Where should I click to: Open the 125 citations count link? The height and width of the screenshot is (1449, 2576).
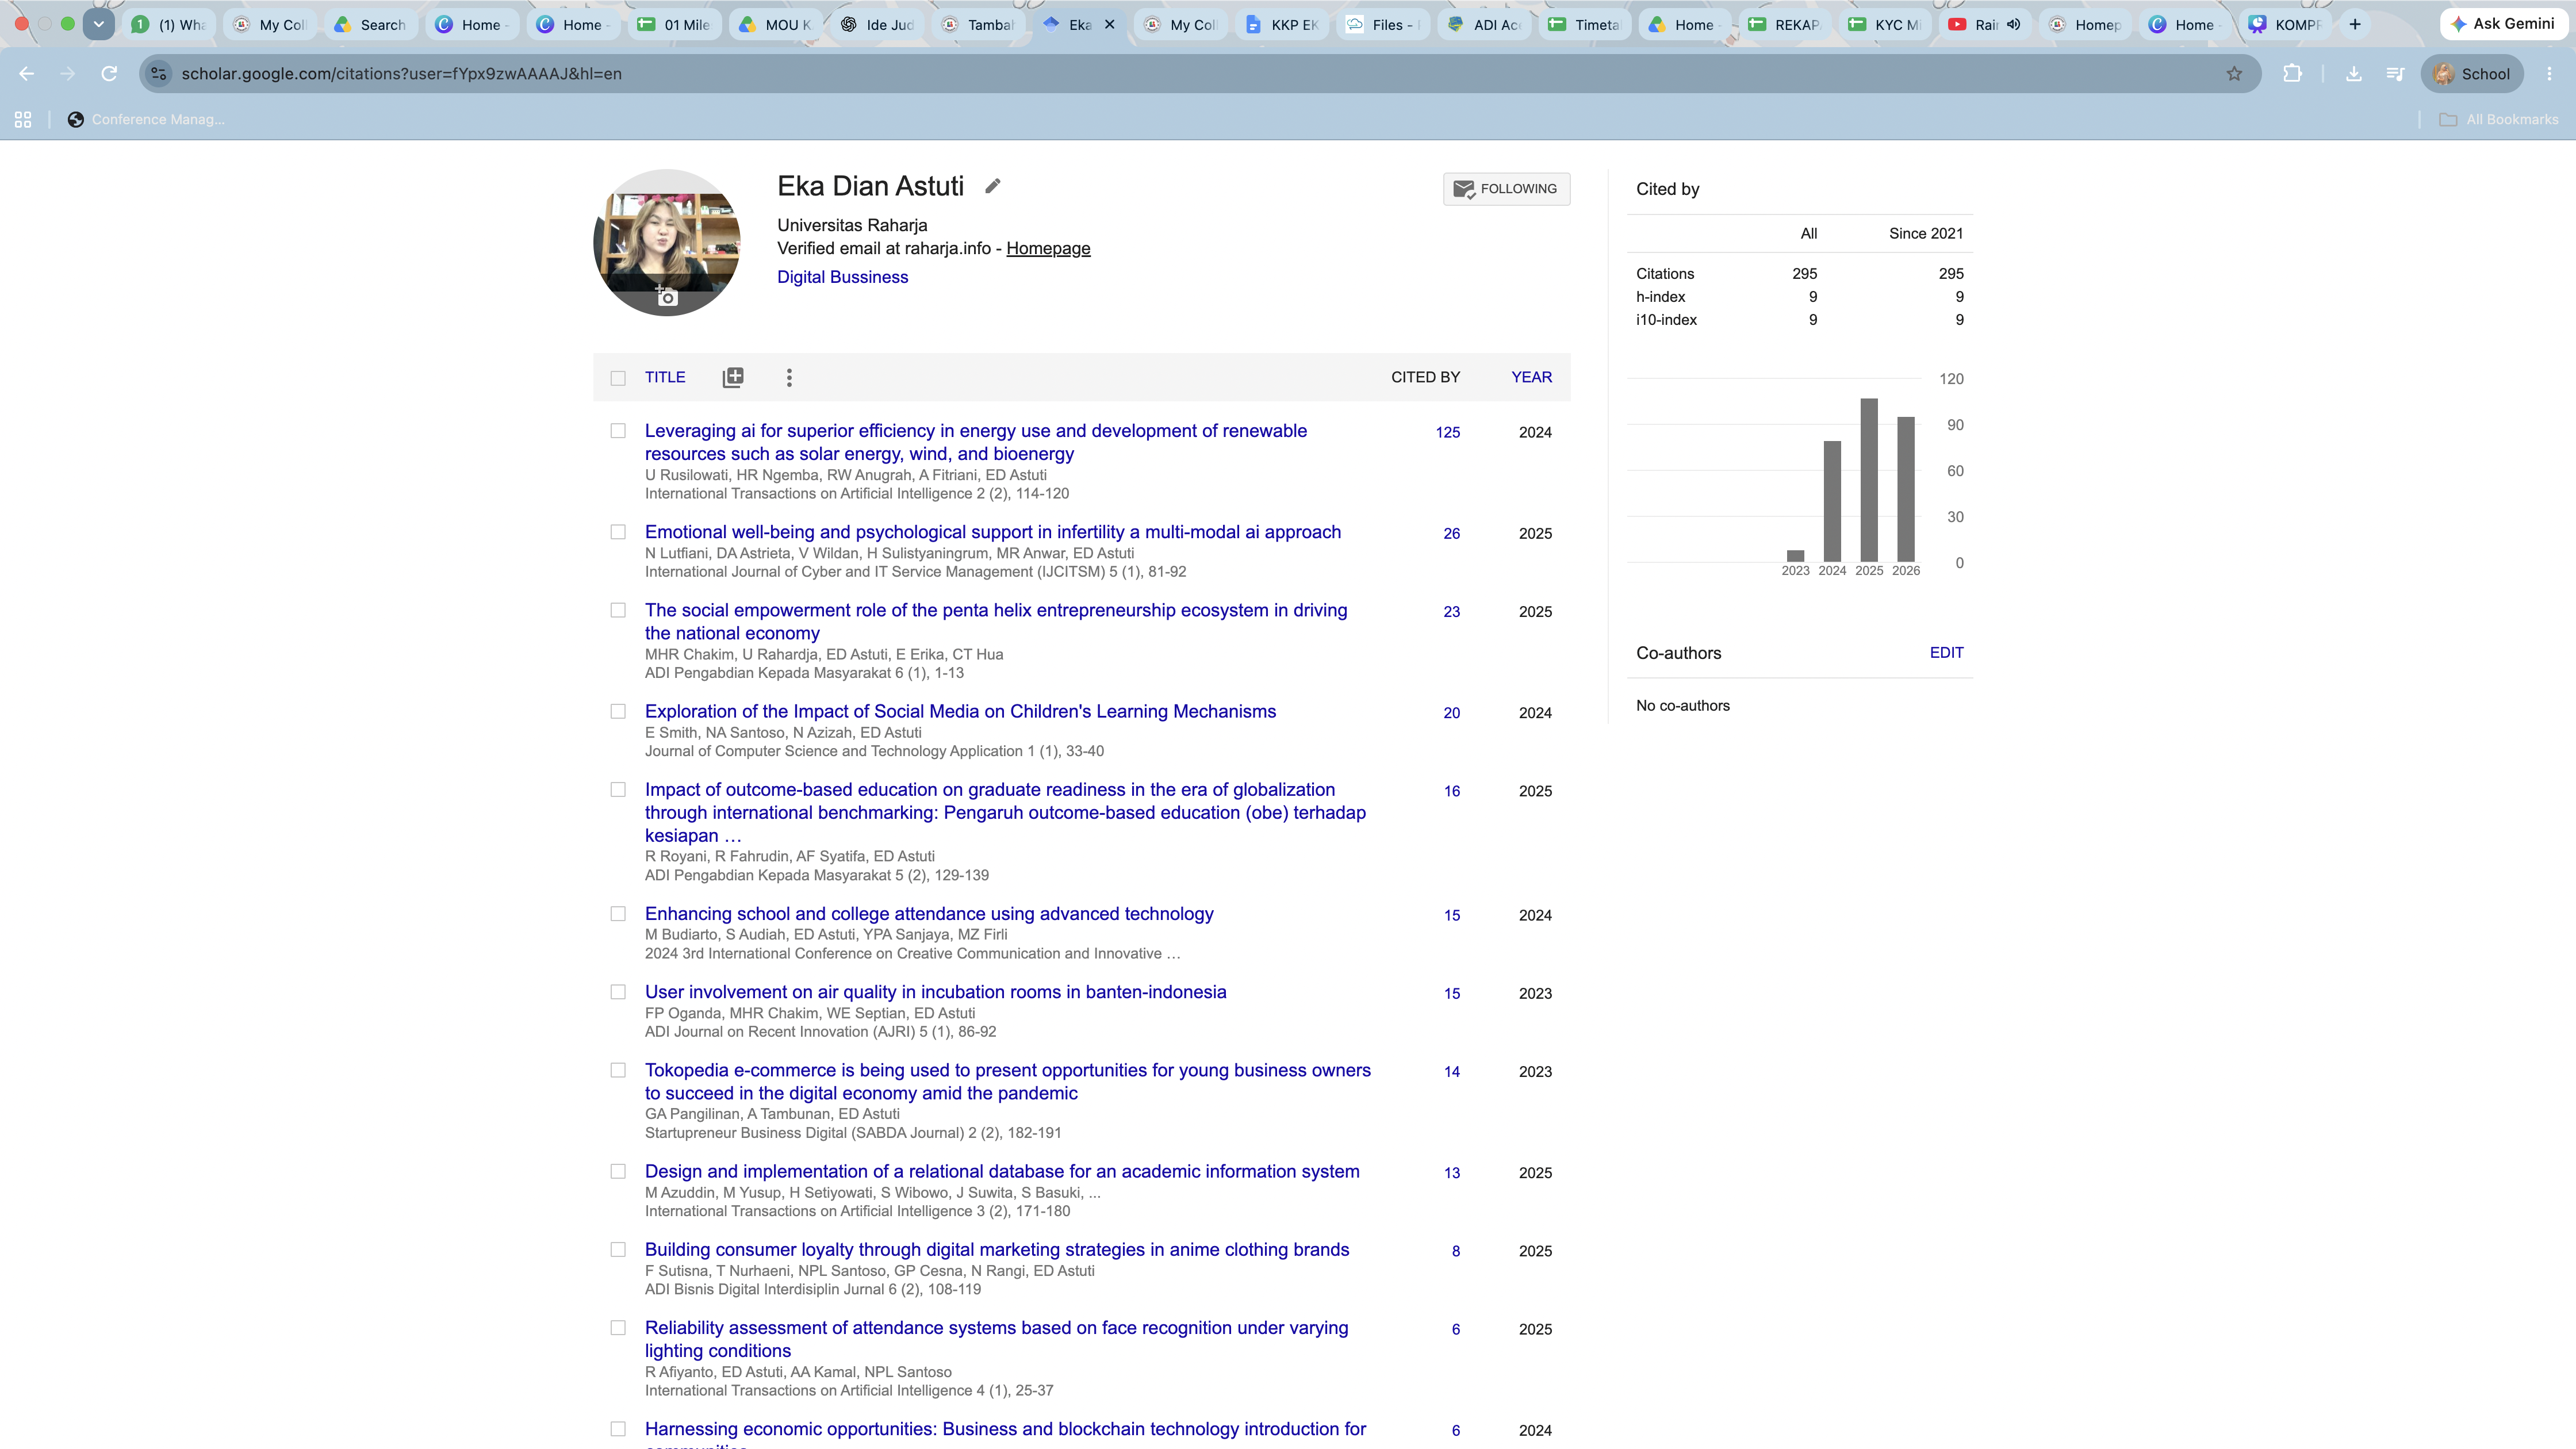tap(1447, 432)
